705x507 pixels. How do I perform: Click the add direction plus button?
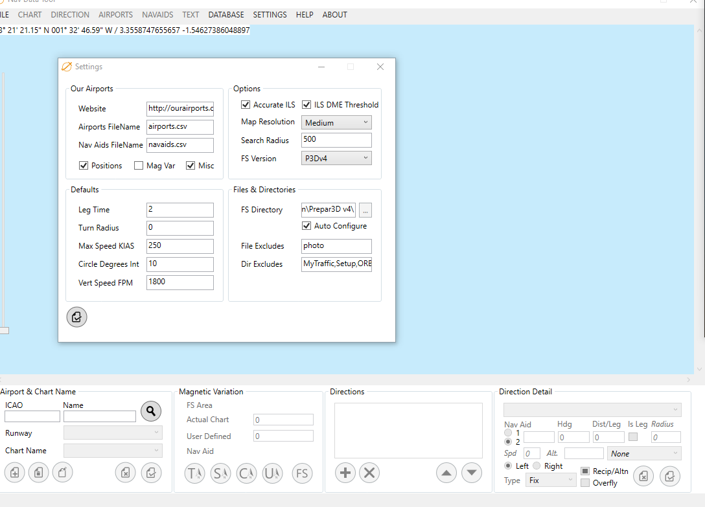point(345,473)
